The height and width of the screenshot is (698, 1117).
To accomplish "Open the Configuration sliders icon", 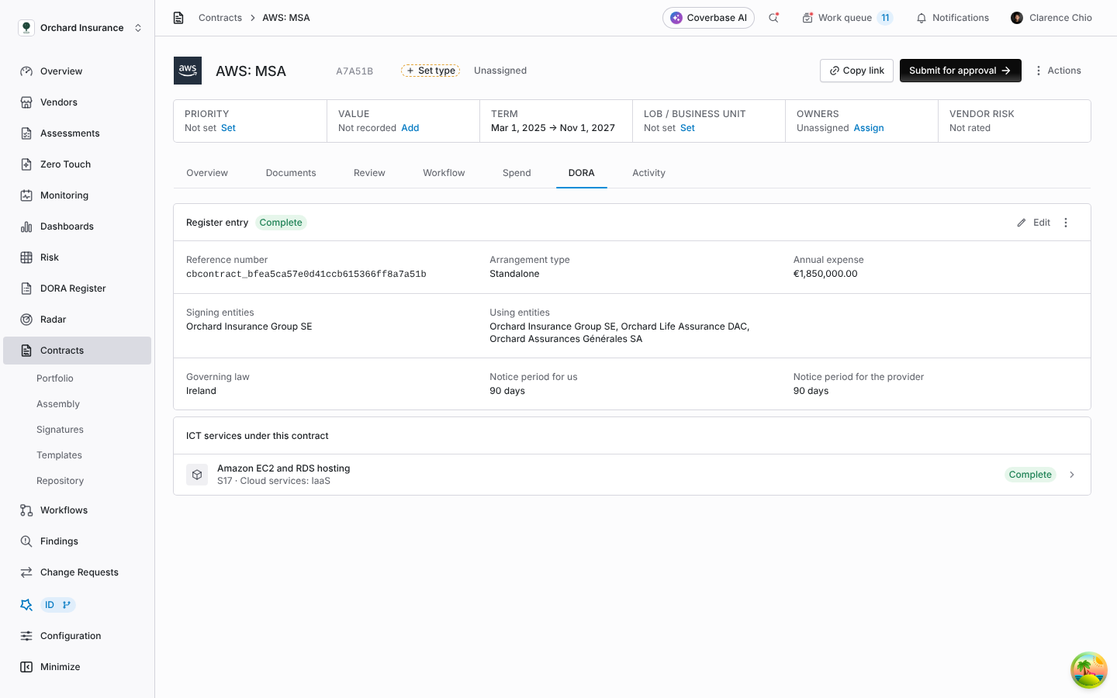I will click(x=26, y=636).
